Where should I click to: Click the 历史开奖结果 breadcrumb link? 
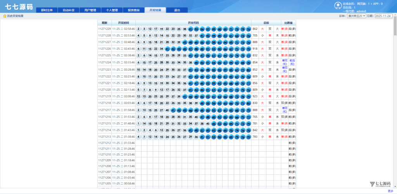(15, 16)
